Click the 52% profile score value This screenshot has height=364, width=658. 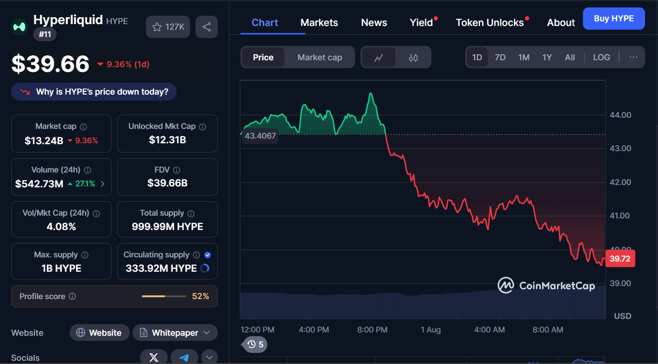(201, 296)
